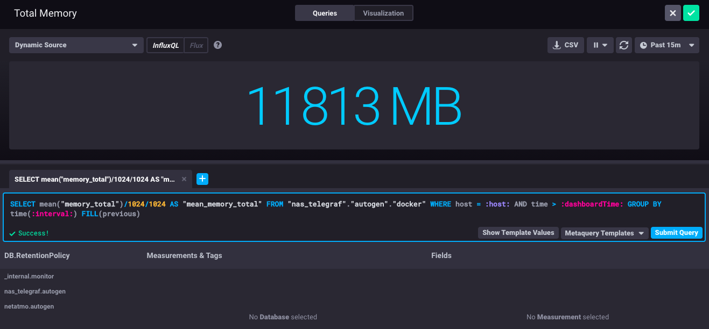Select the nas_telegraf.autogen database
Screen dimensions: 709x329
(x=35, y=291)
